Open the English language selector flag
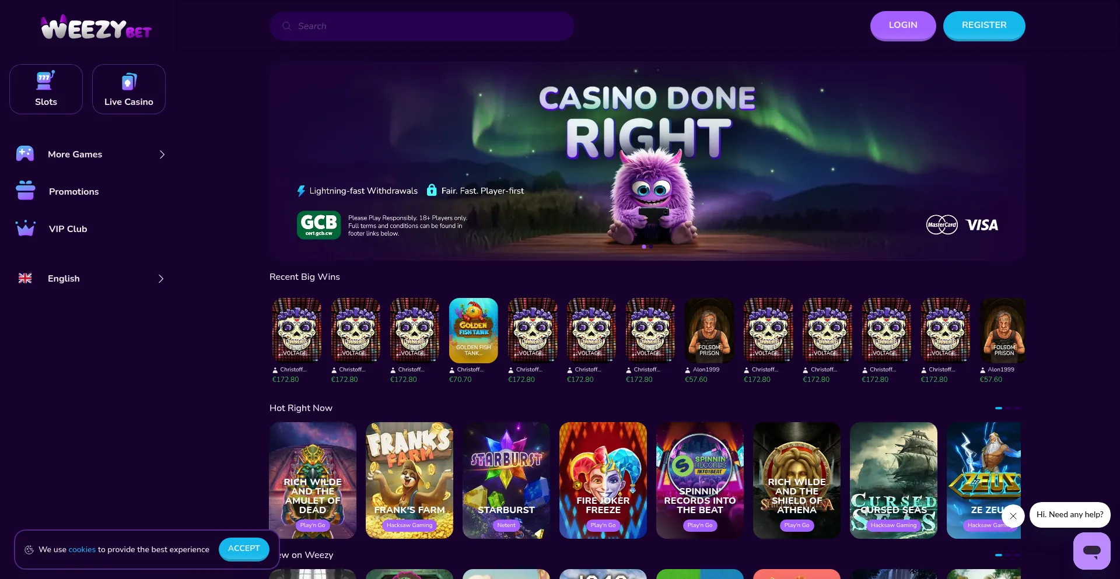 click(25, 278)
